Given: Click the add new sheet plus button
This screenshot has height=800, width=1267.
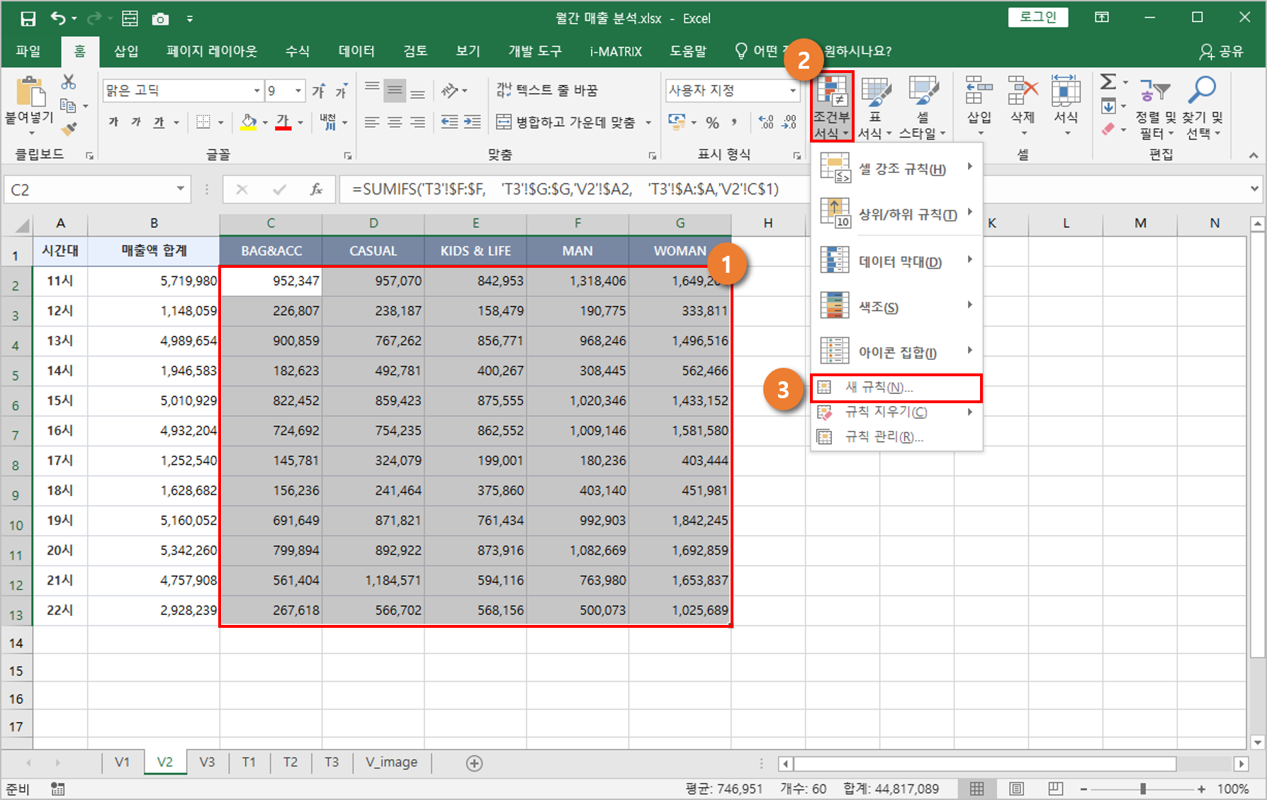Looking at the screenshot, I should pos(474,763).
